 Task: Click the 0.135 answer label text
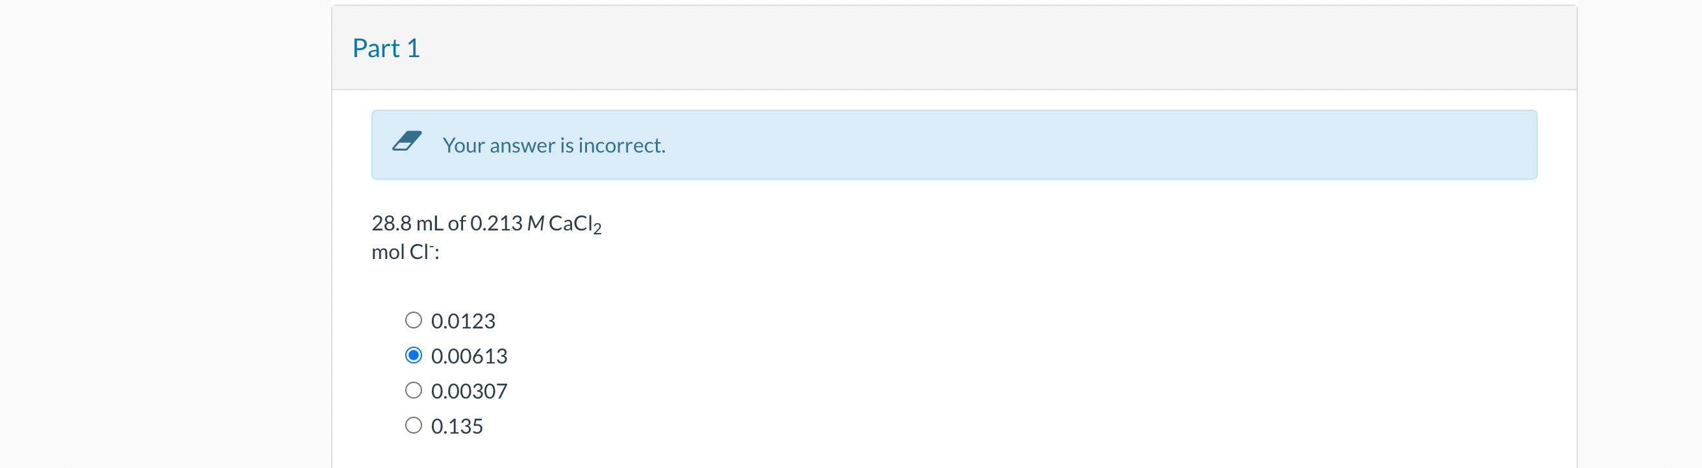click(x=457, y=426)
